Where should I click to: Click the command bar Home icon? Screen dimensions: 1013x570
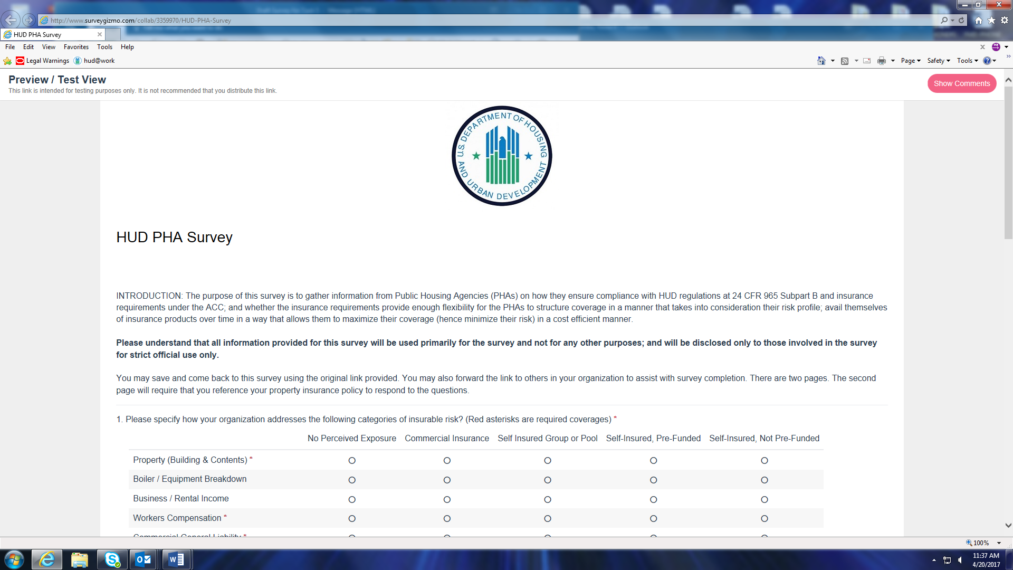click(x=821, y=61)
